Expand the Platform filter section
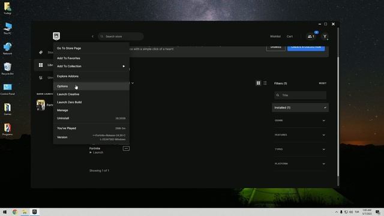The width and height of the screenshot is (384, 216). point(300,164)
